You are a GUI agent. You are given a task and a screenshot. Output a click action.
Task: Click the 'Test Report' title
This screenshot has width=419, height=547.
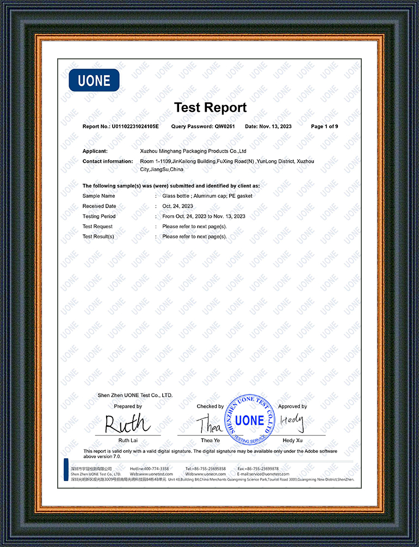[211, 107]
